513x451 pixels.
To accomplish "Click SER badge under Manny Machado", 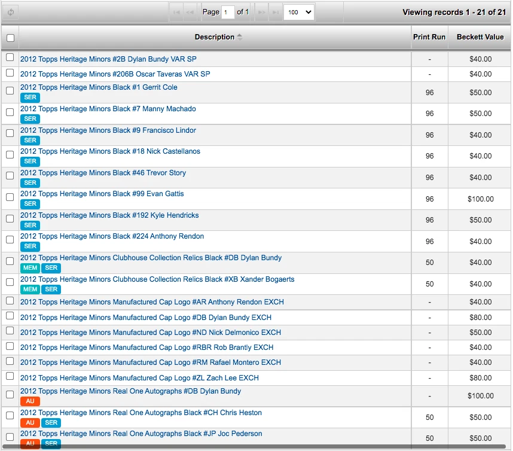I will pos(30,119).
